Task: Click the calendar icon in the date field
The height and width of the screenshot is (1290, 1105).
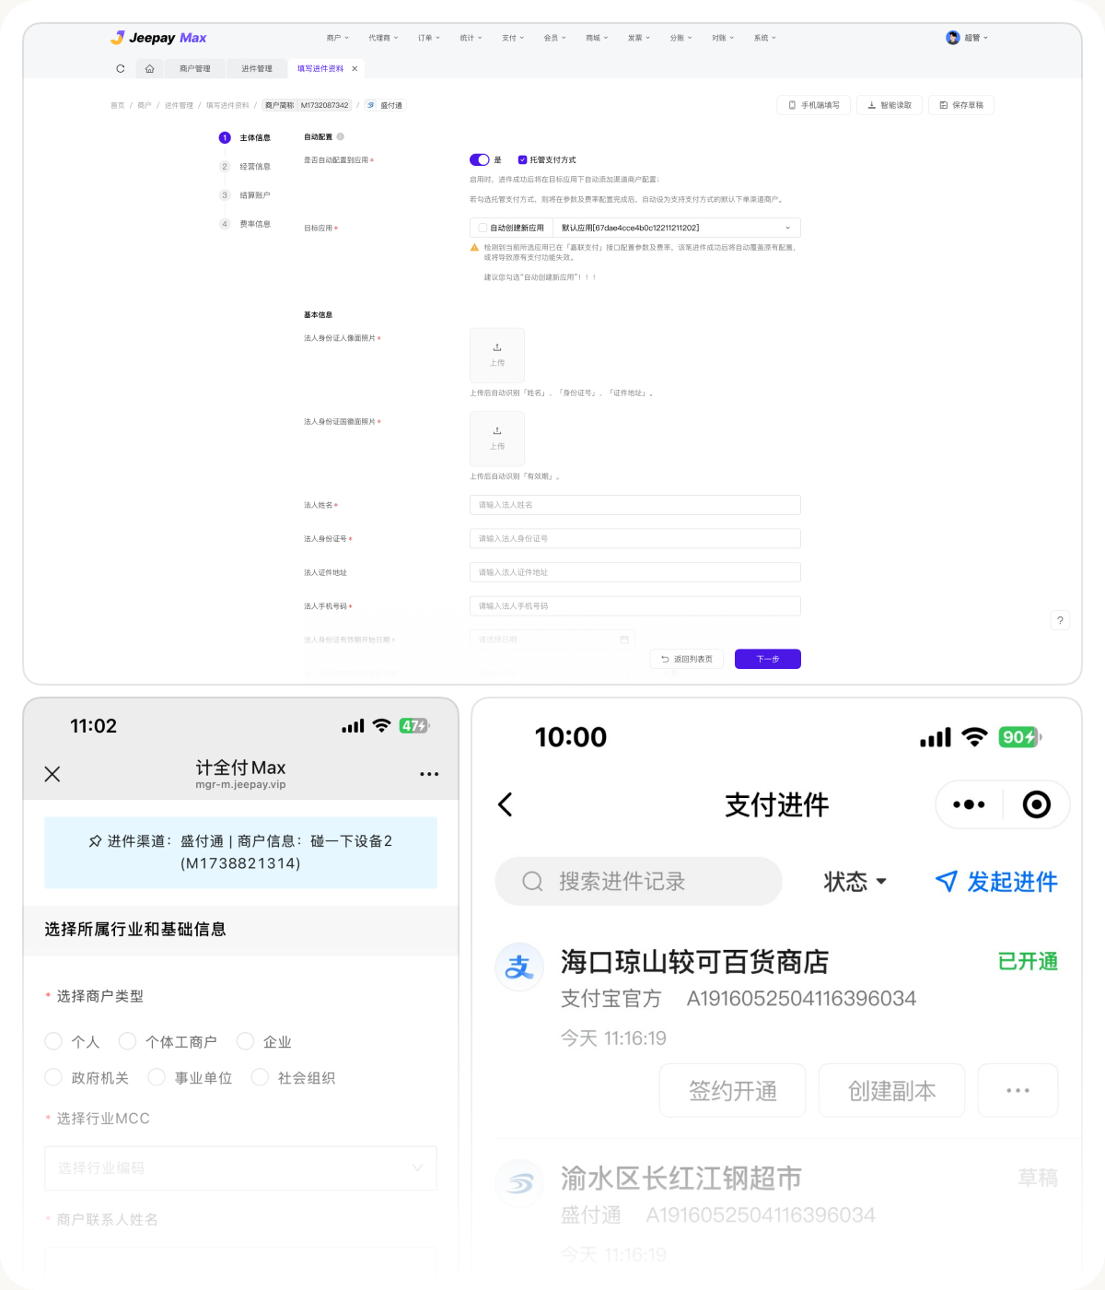Action: [624, 639]
